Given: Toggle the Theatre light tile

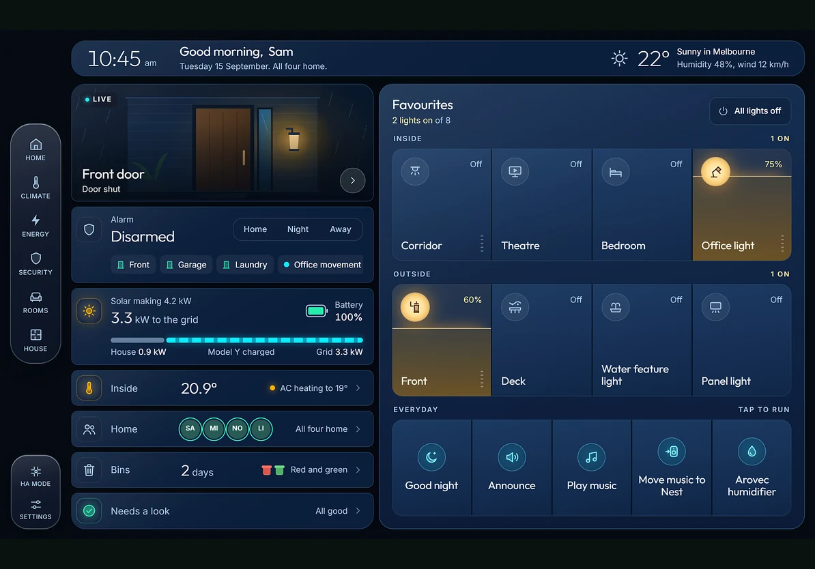Looking at the screenshot, I should [x=541, y=205].
